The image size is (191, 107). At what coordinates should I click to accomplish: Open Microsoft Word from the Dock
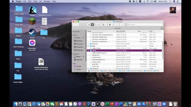121,104
